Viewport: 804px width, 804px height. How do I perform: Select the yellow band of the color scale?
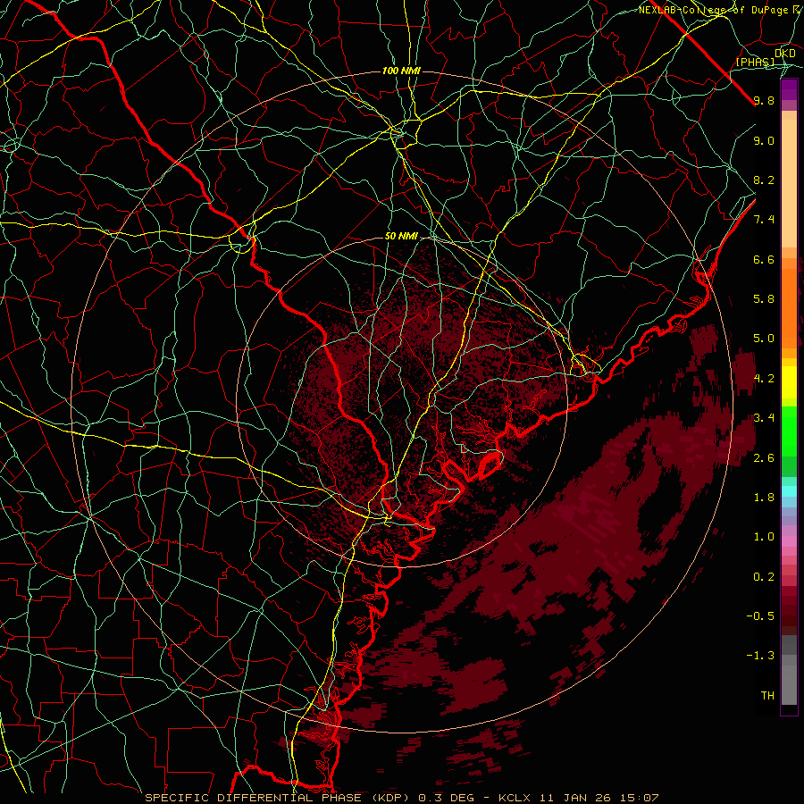point(789,382)
